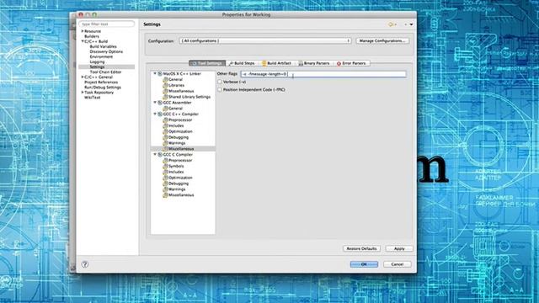Click the yellow back navigation arrow icon
The image size is (539, 303).
[391, 24]
